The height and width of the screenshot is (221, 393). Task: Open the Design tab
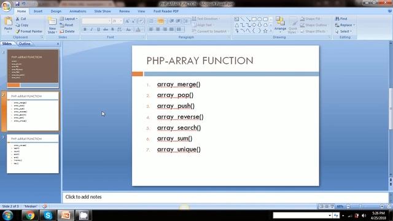56,11
